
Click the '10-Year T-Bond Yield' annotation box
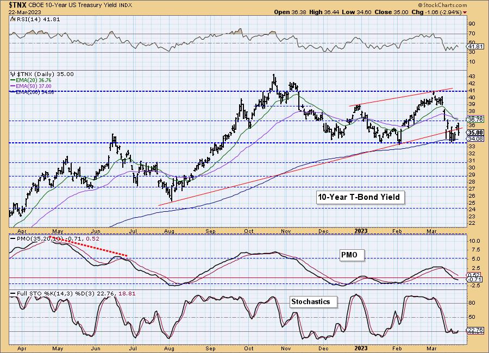click(x=360, y=197)
